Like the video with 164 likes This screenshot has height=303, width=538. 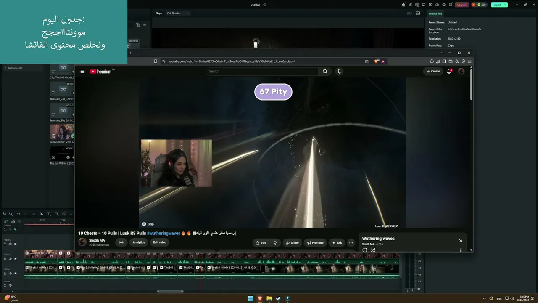coord(261,243)
